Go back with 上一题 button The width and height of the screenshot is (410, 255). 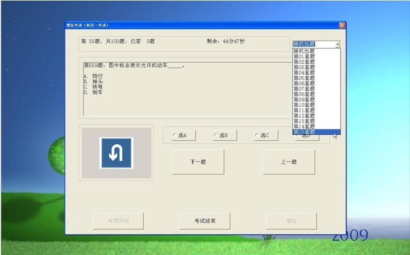(x=289, y=162)
